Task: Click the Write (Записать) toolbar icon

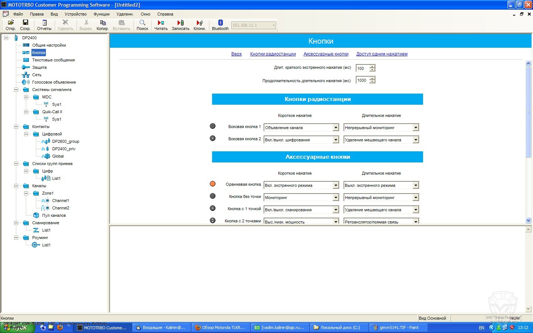Action: (180, 23)
